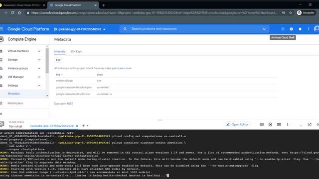319x179 pixels.
Task: Open Cloud Shell terminal settings gear
Action: coord(270,124)
